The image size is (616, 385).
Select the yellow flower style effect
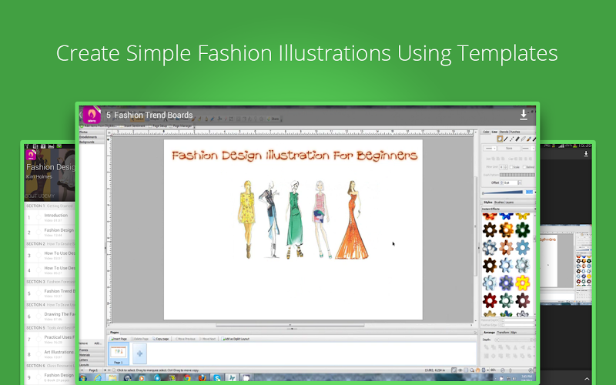tap(523, 283)
